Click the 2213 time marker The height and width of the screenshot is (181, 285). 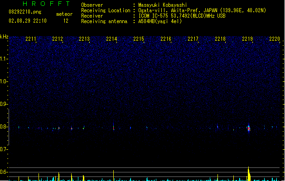point(84,39)
